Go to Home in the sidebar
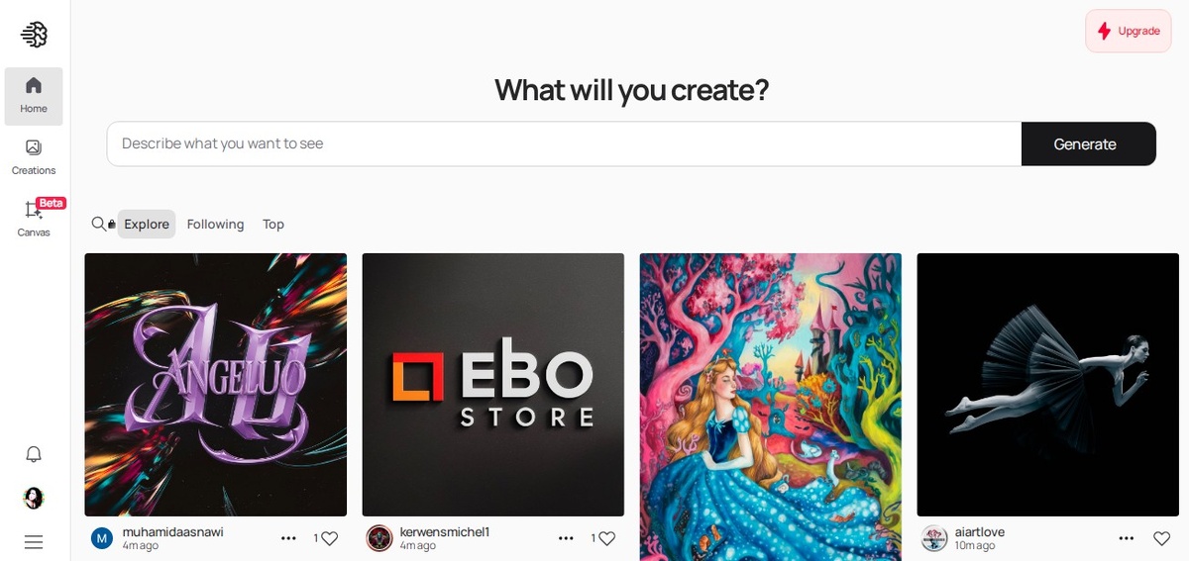The width and height of the screenshot is (1189, 561). click(x=34, y=96)
